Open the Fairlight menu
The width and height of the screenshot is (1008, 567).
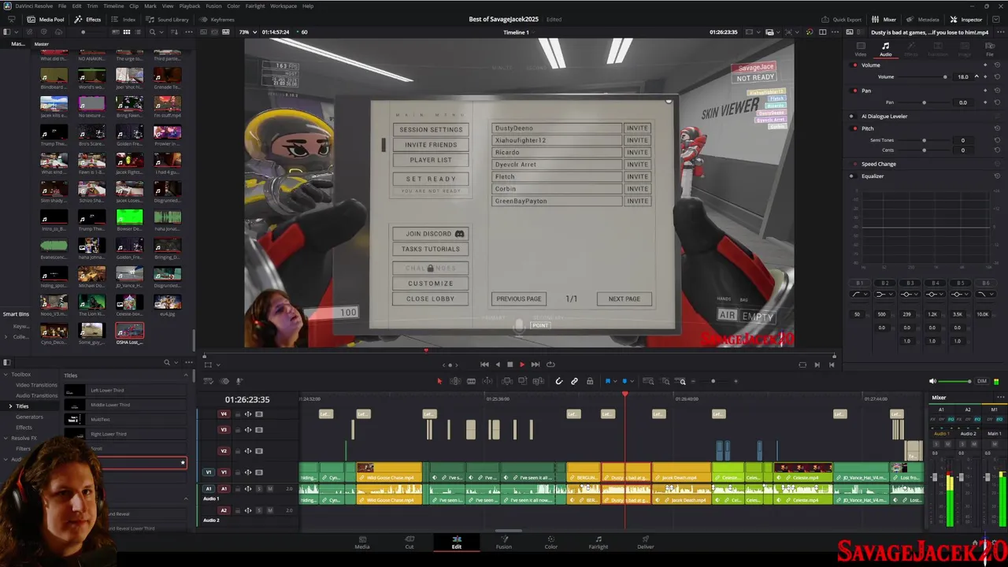(x=255, y=6)
